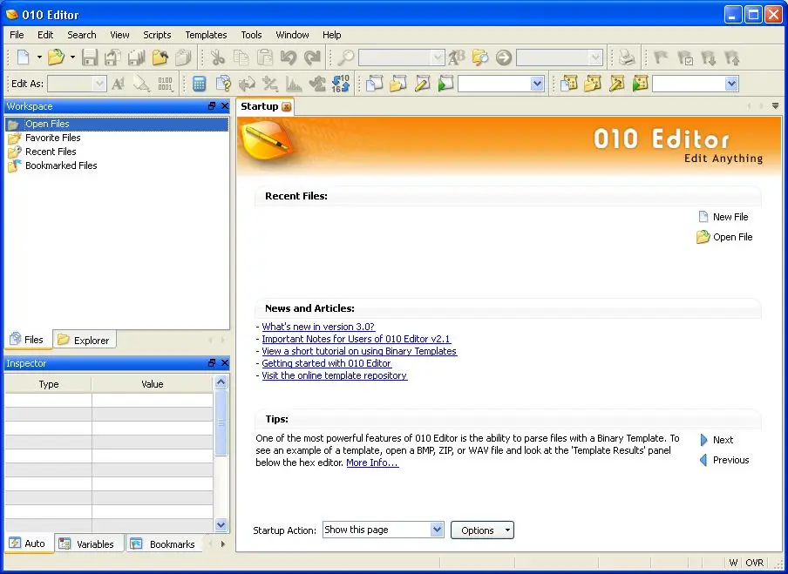Switch to the Explorer tab
The width and height of the screenshot is (788, 574).
[85, 340]
